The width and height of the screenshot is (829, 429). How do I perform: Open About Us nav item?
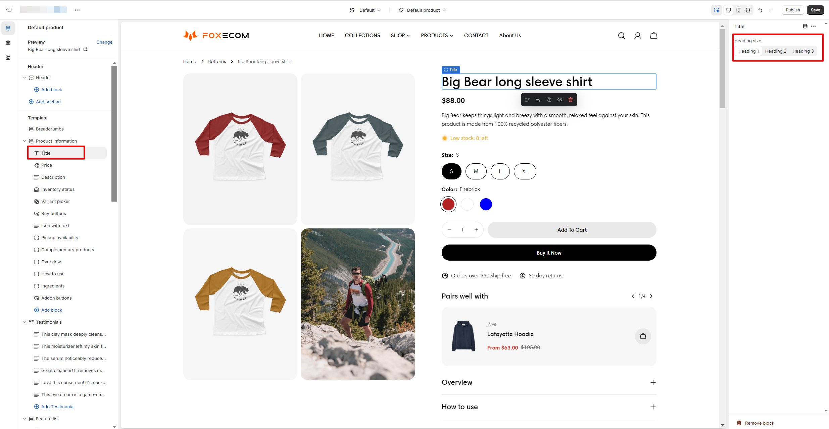coord(510,36)
